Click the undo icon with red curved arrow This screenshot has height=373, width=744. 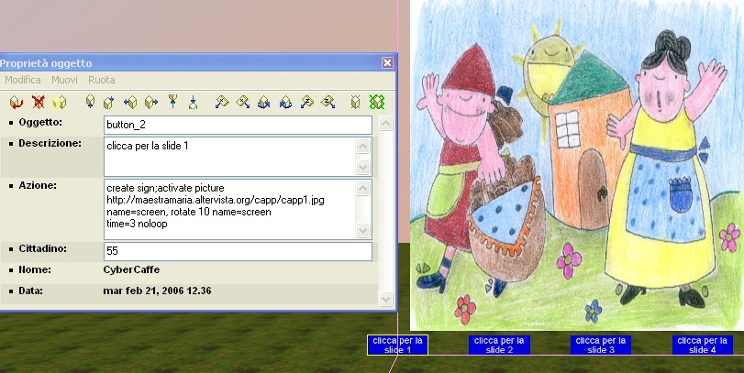[17, 102]
